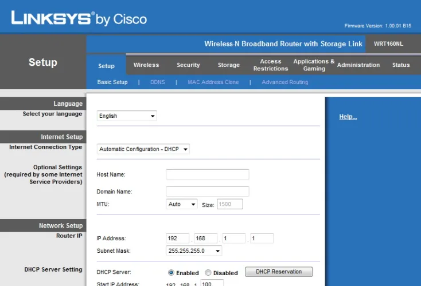Open the DDNS sub-tab
Image resolution: width=421 pixels, height=286 pixels.
pyautogui.click(x=158, y=82)
